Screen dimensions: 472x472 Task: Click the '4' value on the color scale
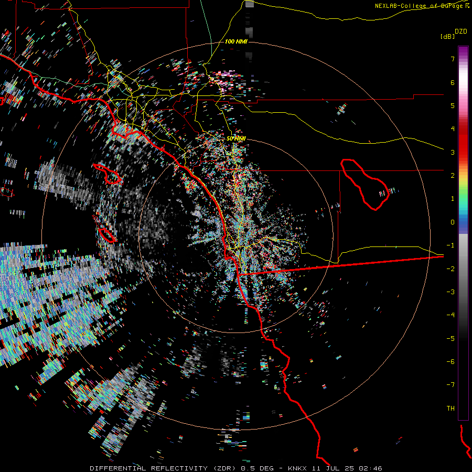click(453, 129)
